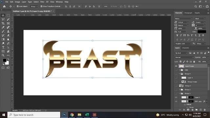This screenshot has width=210, height=118.
Task: Expand the Color group in Layers
Action: (x=179, y=70)
